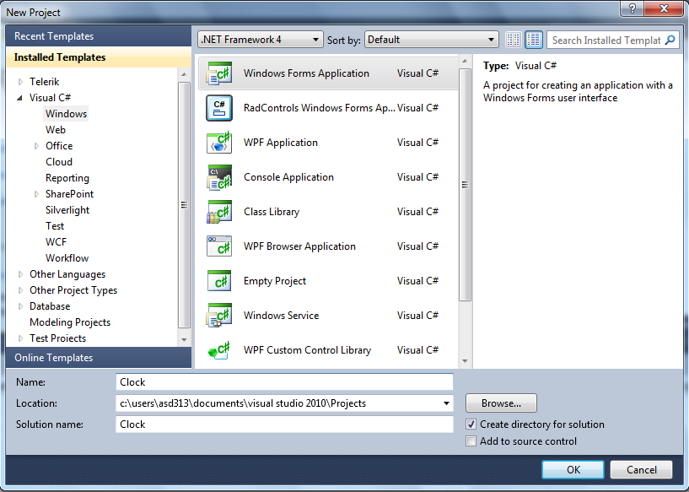689x492 pixels.
Task: Click the RadControls Windows Forms Application icon
Action: pyautogui.click(x=218, y=108)
